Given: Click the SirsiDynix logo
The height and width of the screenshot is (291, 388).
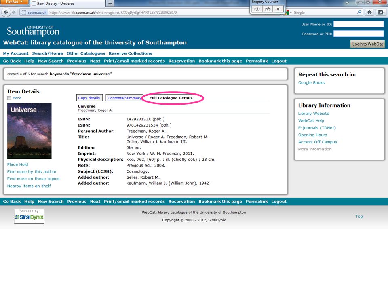Looking at the screenshot, I should pyautogui.click(x=29, y=216).
